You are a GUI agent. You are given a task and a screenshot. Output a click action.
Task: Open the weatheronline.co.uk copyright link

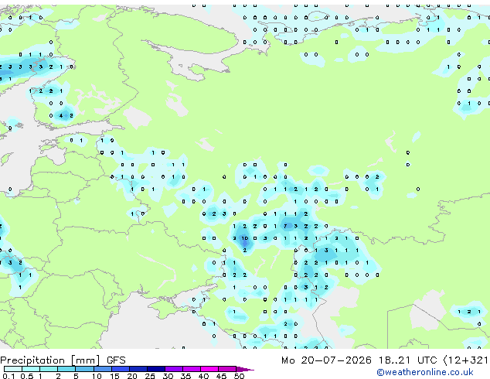pyautogui.click(x=425, y=372)
